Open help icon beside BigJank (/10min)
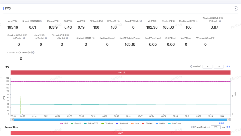This screenshot has width=241, height=136. tap(67, 38)
